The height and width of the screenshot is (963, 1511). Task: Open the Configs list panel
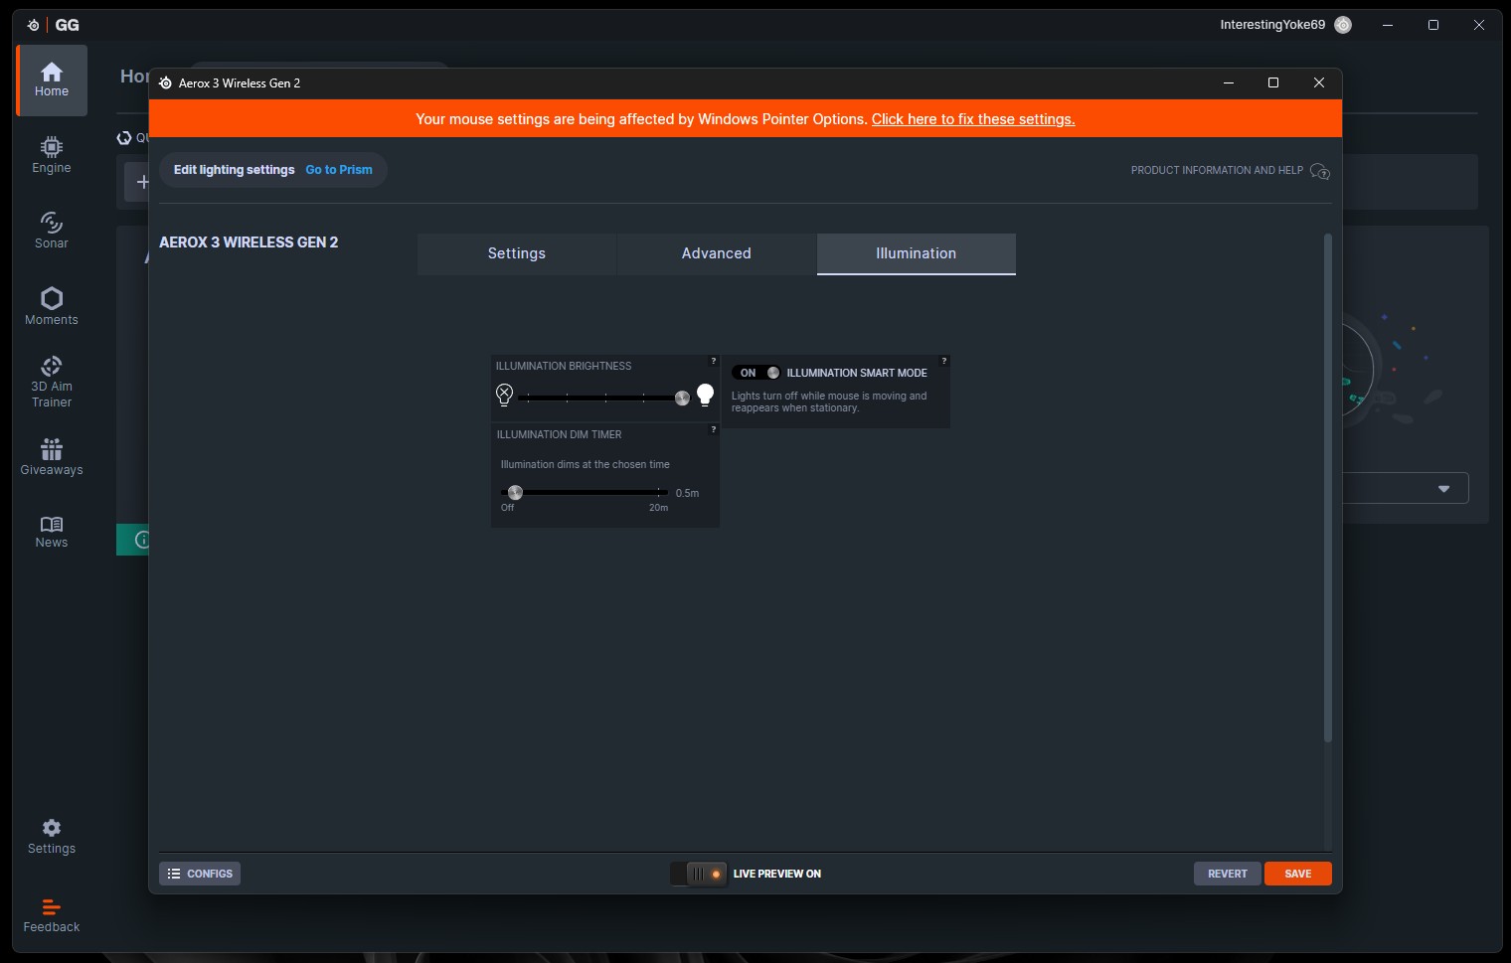click(200, 874)
